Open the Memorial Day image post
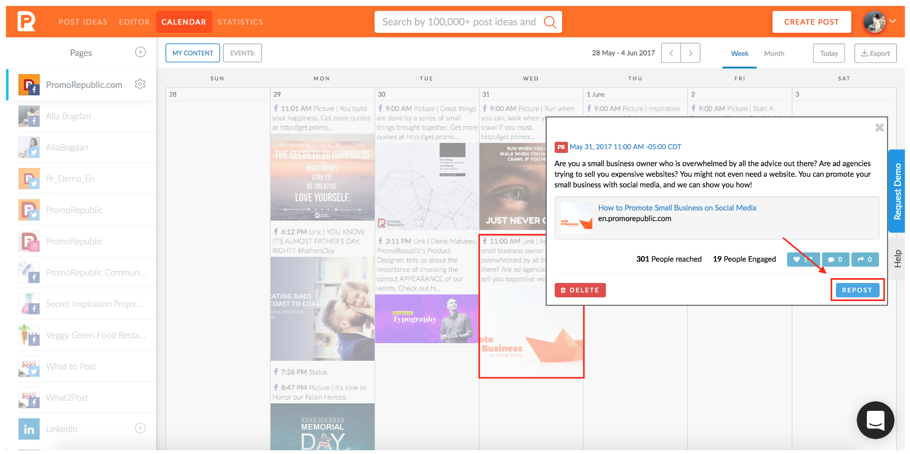Screen dimensions: 910x454 pos(322,427)
